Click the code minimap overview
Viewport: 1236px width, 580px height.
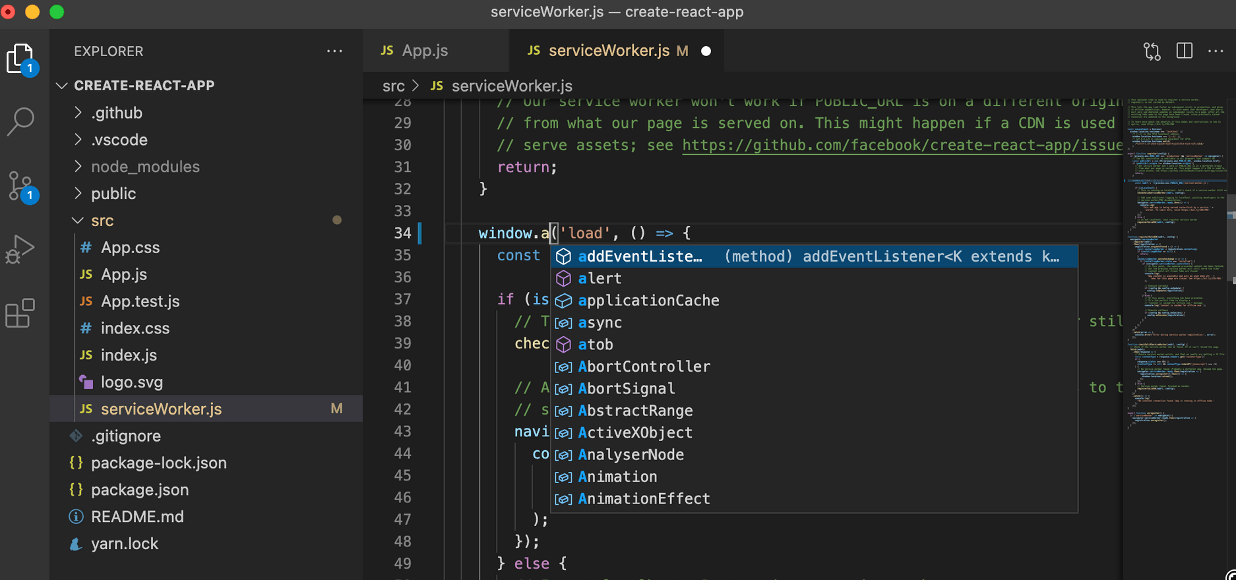click(1175, 264)
